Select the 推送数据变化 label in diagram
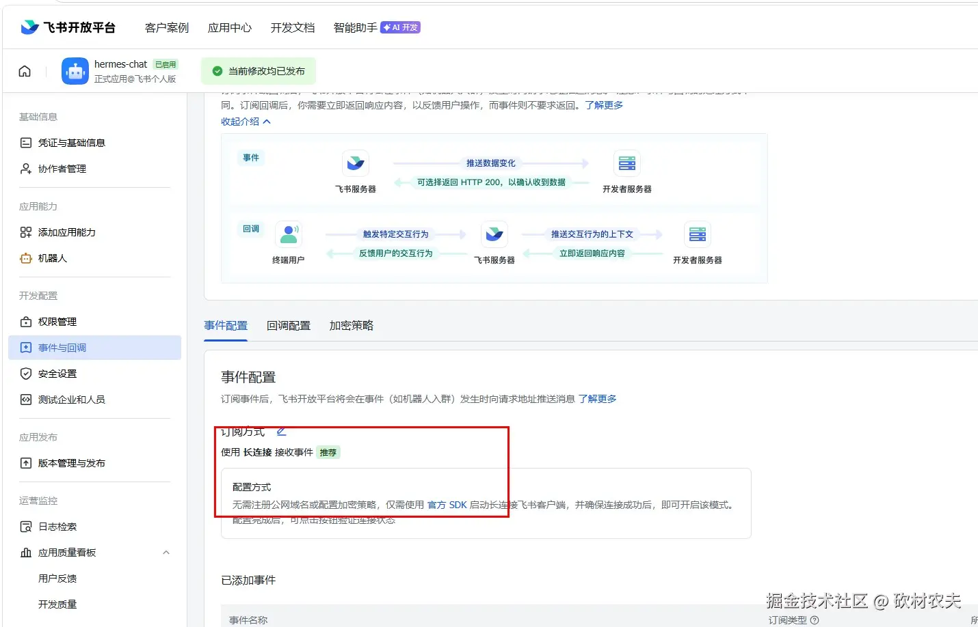 pos(491,163)
